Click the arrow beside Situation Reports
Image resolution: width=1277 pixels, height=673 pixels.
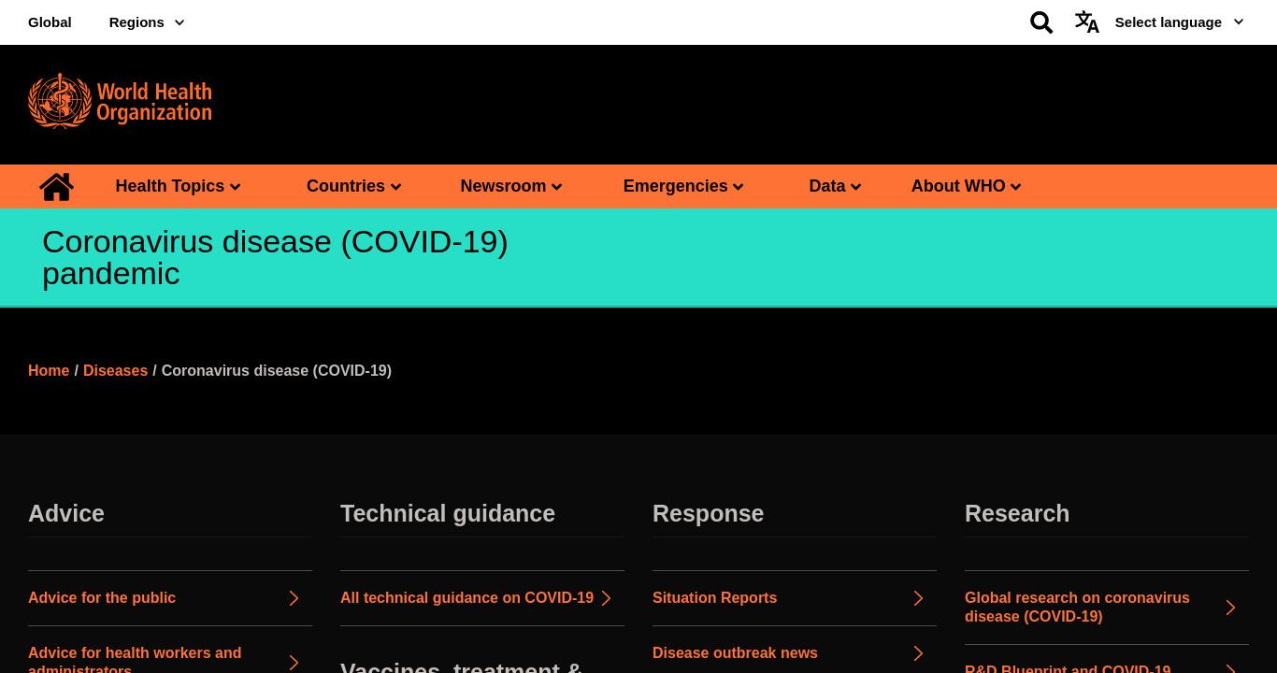pyautogui.click(x=918, y=598)
